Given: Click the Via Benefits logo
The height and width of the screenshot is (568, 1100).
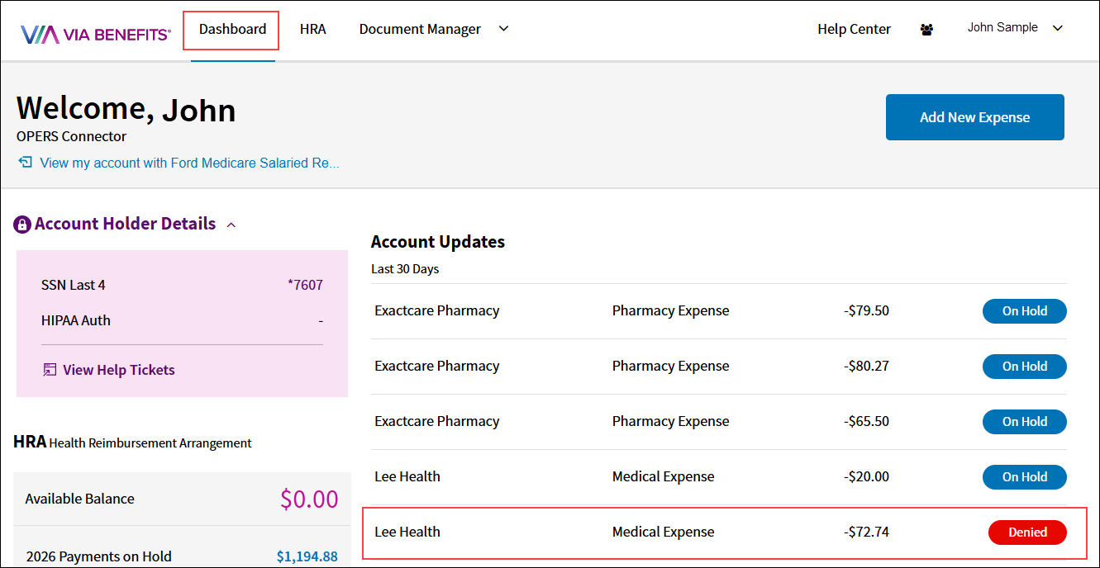Looking at the screenshot, I should (x=95, y=34).
